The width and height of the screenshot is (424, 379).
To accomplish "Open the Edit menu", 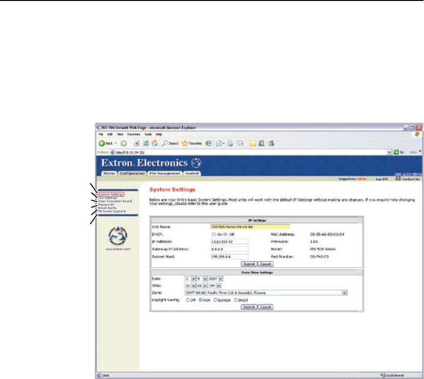I will click(x=110, y=135).
